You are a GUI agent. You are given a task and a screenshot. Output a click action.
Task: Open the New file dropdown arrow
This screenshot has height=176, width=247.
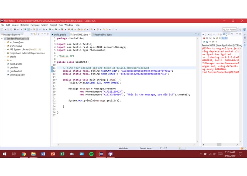[x=5, y=29]
